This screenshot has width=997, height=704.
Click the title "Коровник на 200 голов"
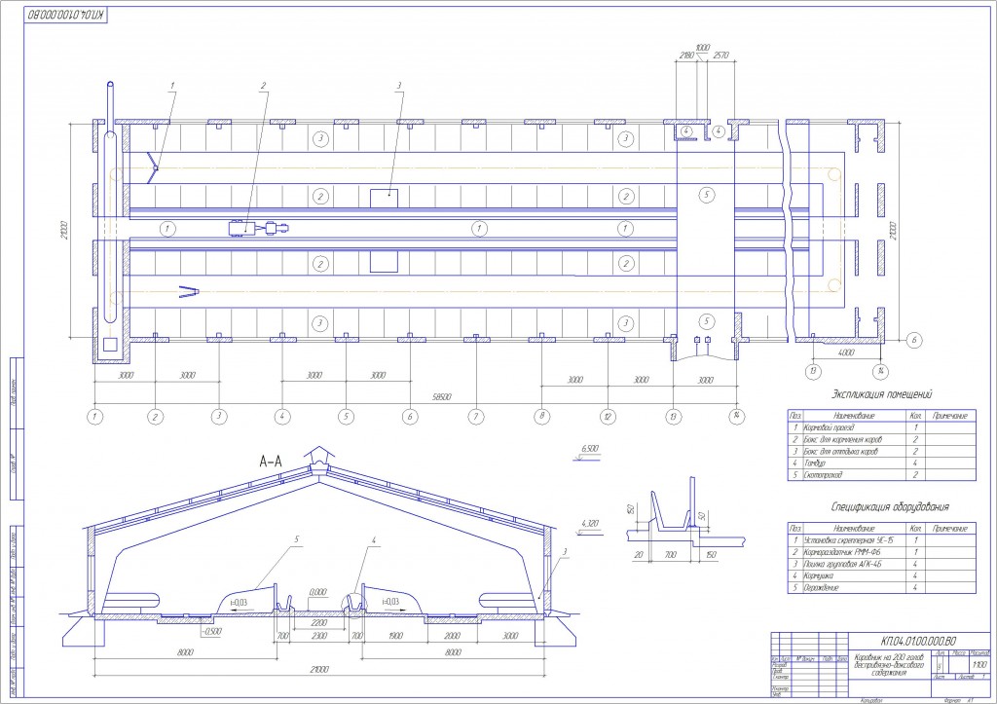[890, 656]
